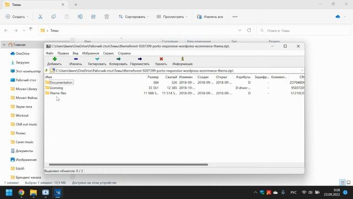The image size is (353, 199).
Task: Open the three-dots more options menu
Action: click(235, 17)
